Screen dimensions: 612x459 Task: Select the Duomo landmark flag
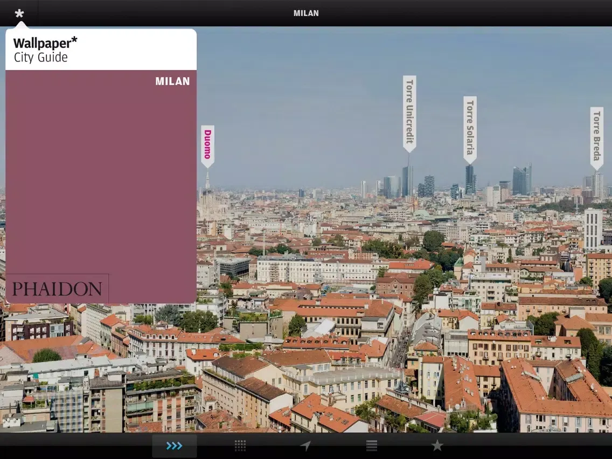(207, 147)
